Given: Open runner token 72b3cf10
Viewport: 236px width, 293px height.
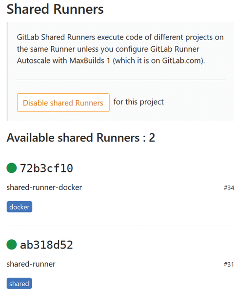Looking at the screenshot, I should pyautogui.click(x=46, y=168).
